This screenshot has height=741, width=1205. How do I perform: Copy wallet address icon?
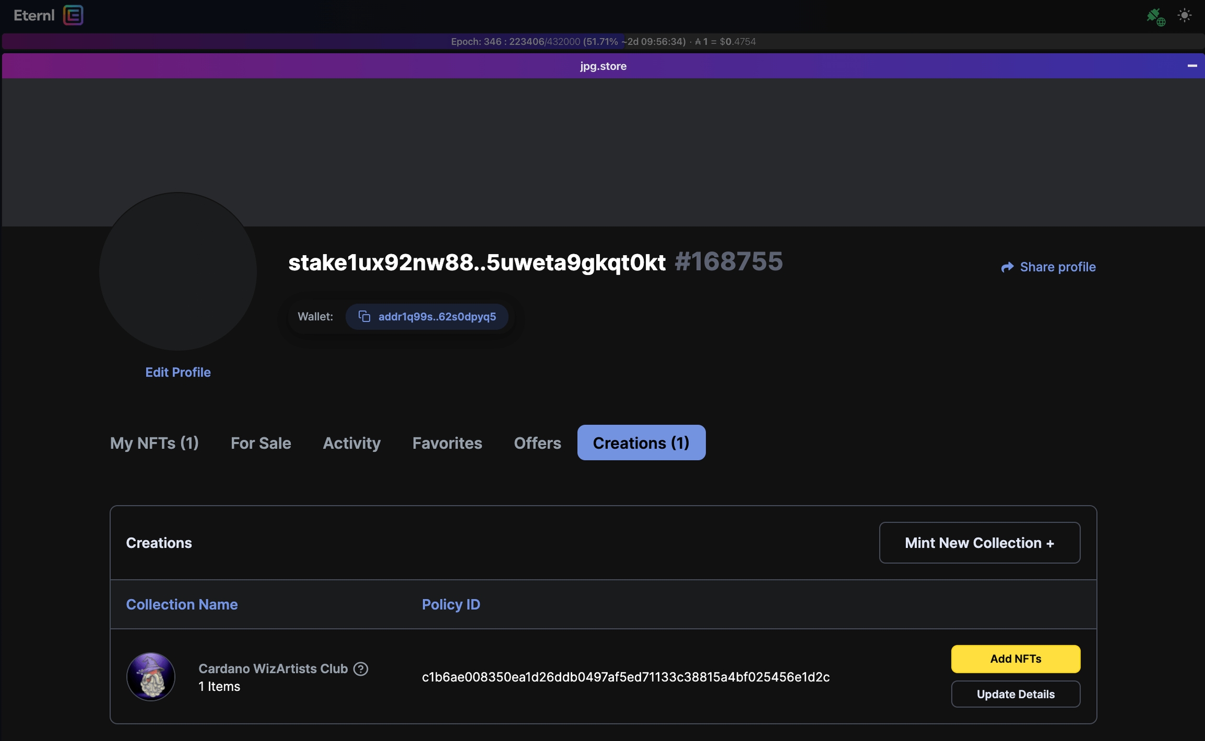coord(364,316)
